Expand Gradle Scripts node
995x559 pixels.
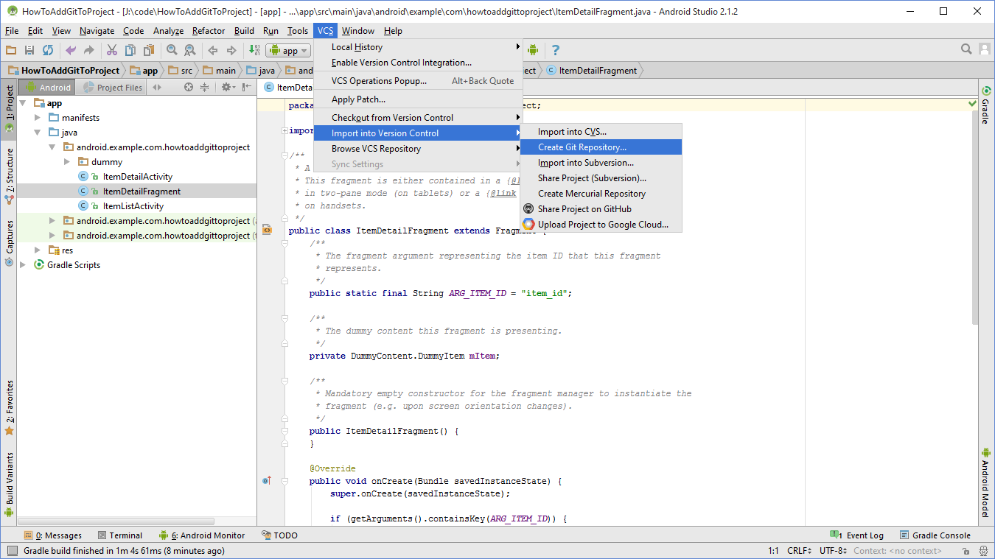click(x=24, y=265)
